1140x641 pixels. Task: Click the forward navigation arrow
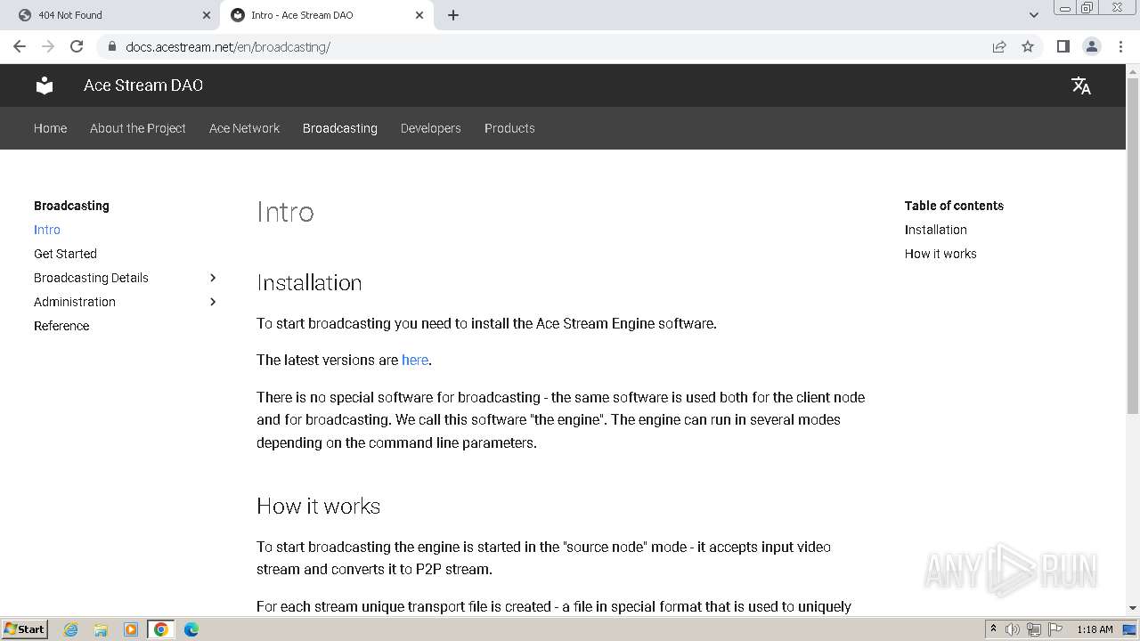tap(48, 46)
